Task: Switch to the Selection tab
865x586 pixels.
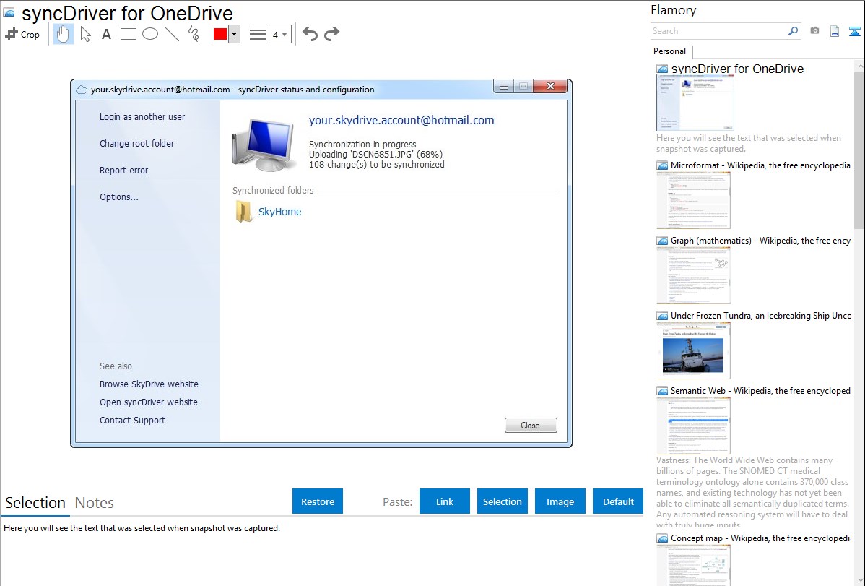Action: tap(35, 503)
